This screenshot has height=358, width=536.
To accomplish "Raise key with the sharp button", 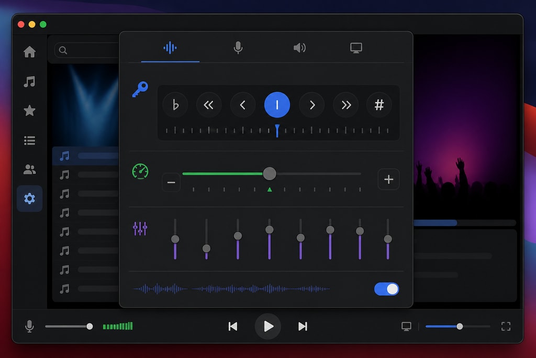I will coord(379,105).
